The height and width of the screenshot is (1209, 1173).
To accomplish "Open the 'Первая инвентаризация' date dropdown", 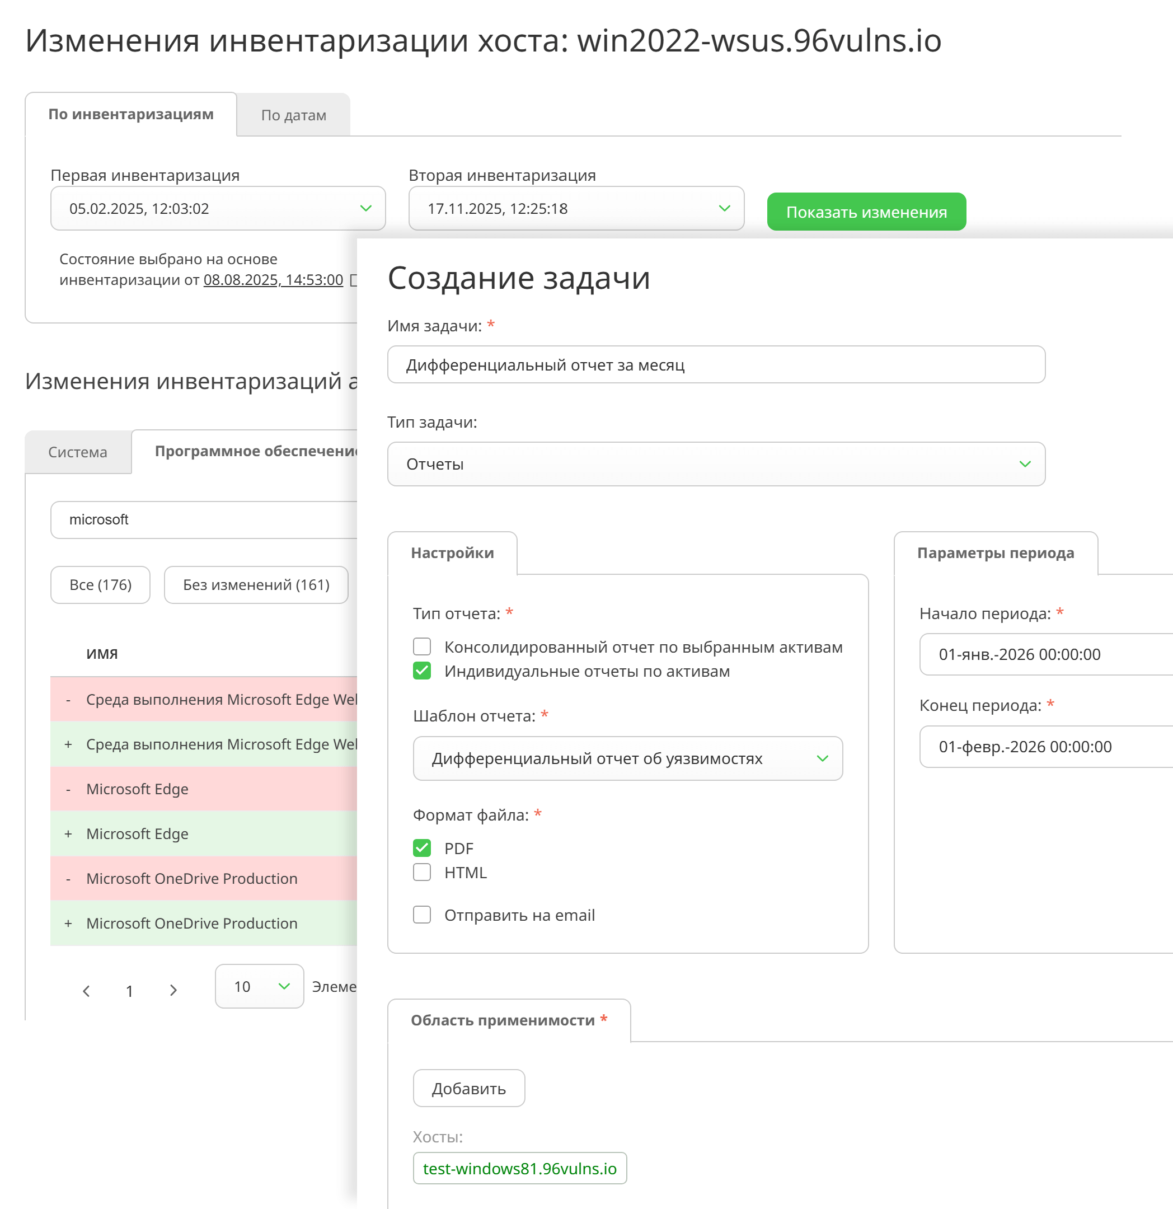I will pyautogui.click(x=218, y=208).
